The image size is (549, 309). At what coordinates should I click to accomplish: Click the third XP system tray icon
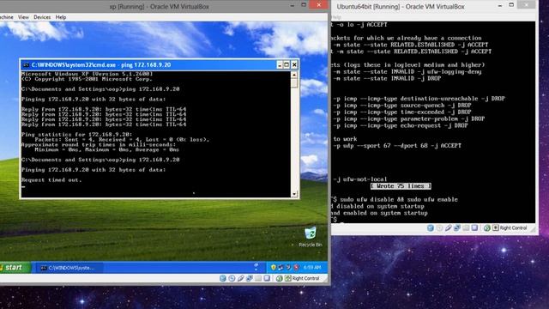coord(288,267)
